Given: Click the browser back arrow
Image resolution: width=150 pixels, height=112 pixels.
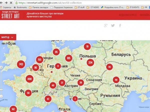Looking at the screenshot, I should (2, 3).
